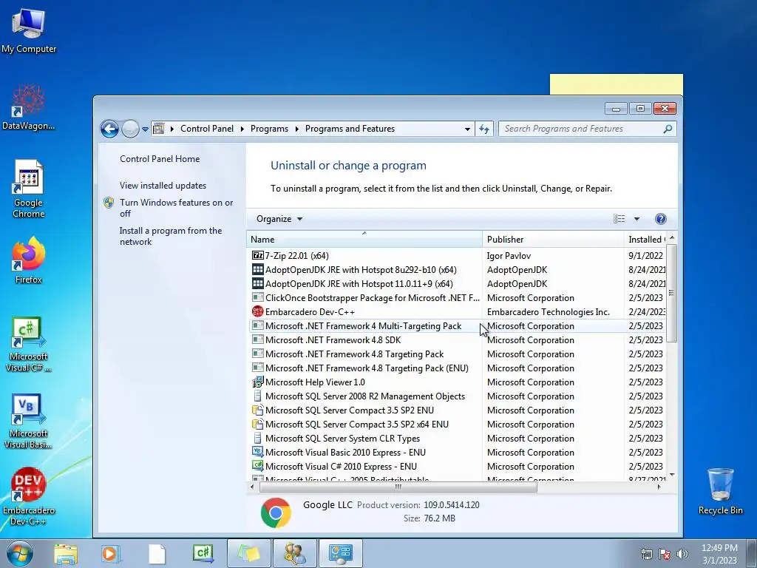Screen dimensions: 757x568
Task: Open Google Chrome desktop shortcut
Action: coord(29,189)
